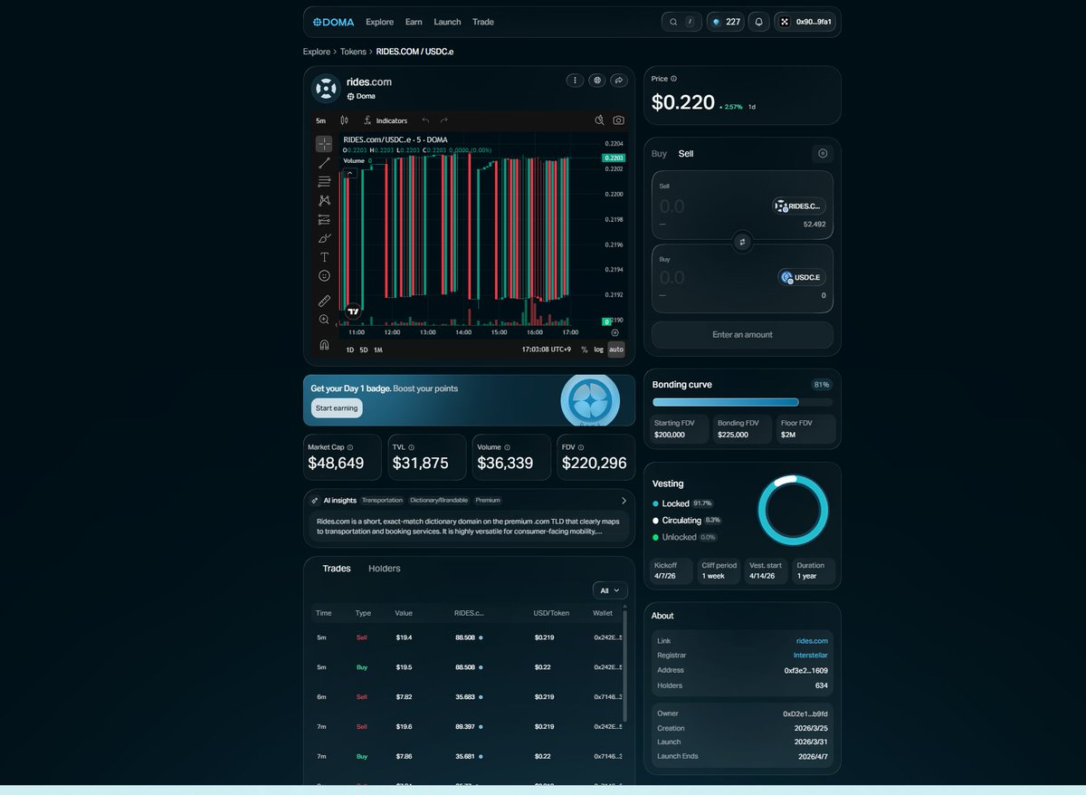Open the Indicators menu
1086x795 pixels.
click(x=385, y=120)
